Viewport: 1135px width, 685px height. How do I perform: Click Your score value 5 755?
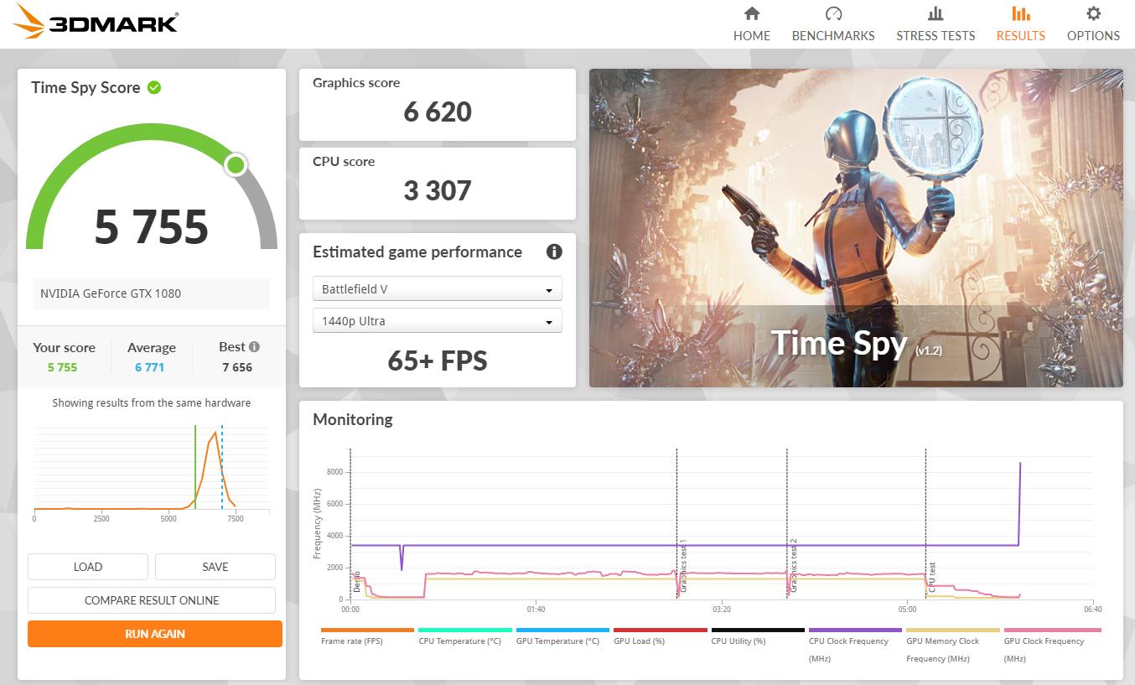63,367
